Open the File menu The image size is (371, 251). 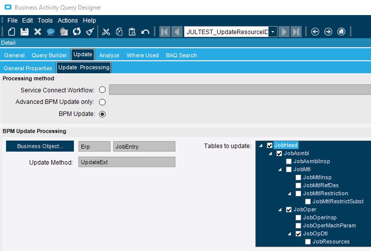click(x=12, y=21)
